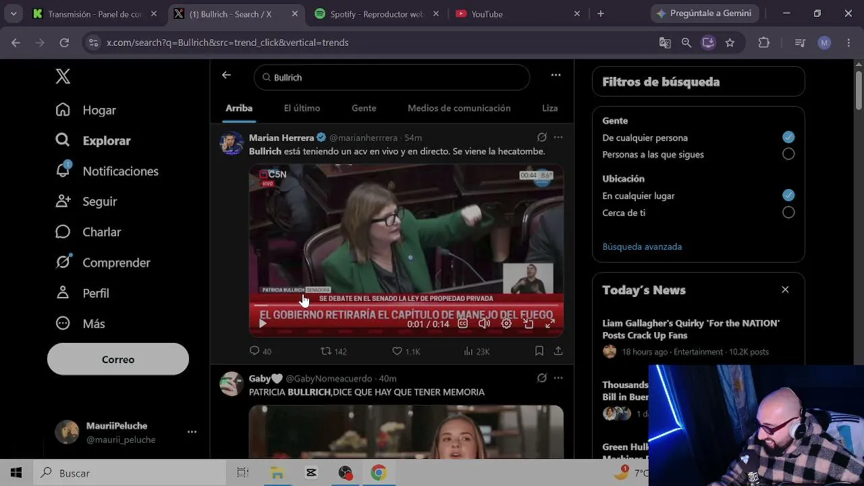The width and height of the screenshot is (864, 486).
Task: Switch to the Arriba tab
Action: [239, 108]
